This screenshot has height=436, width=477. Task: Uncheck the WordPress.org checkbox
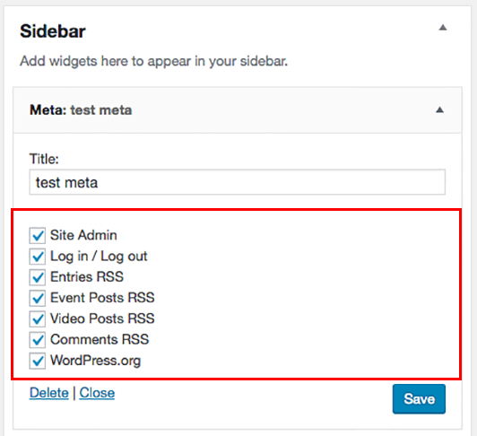[38, 361]
